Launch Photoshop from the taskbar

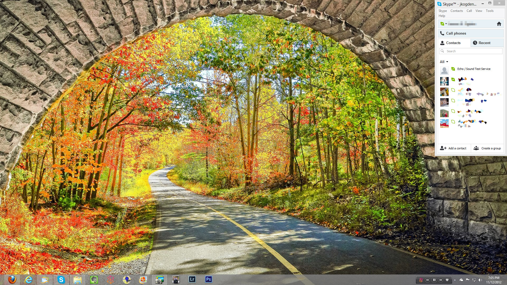coord(208,279)
